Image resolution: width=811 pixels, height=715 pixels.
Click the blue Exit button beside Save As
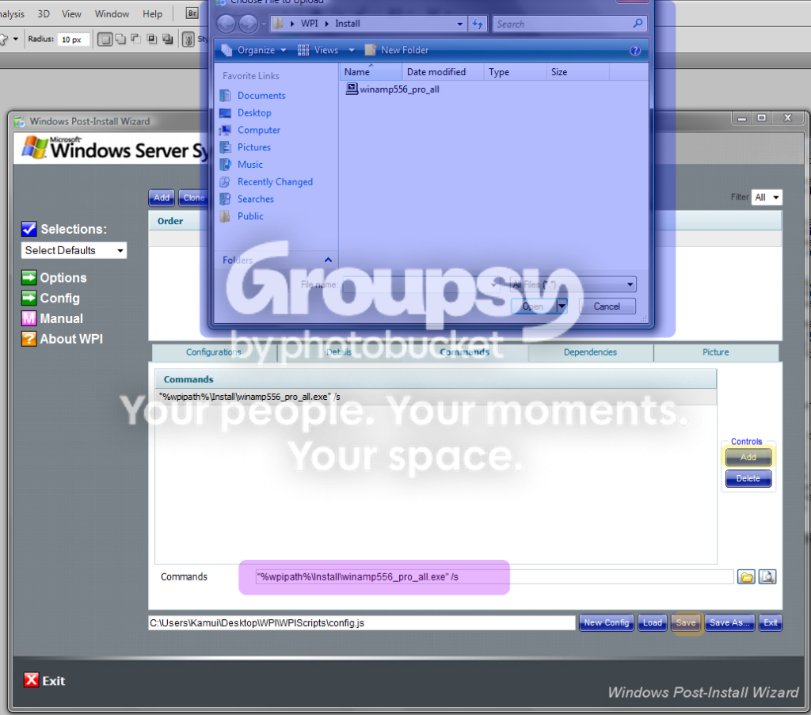770,622
